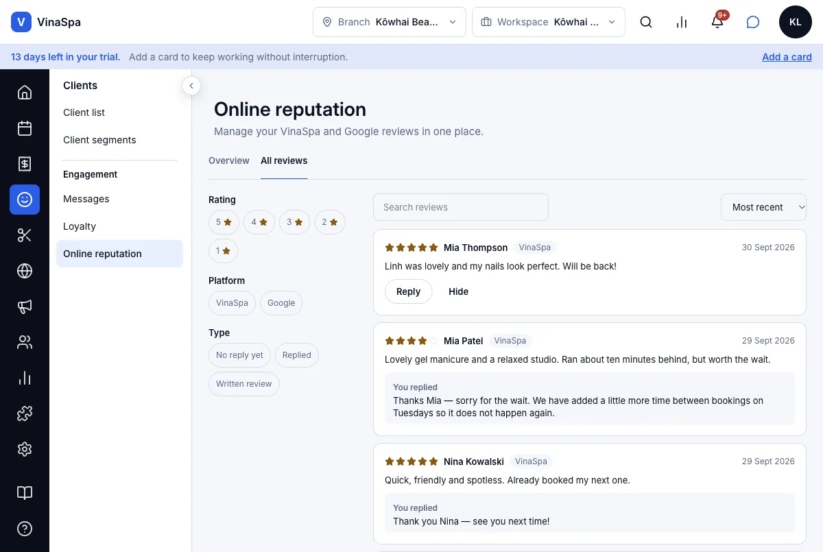Open the Help question mark icon
Screen dimensions: 823x552
25,529
